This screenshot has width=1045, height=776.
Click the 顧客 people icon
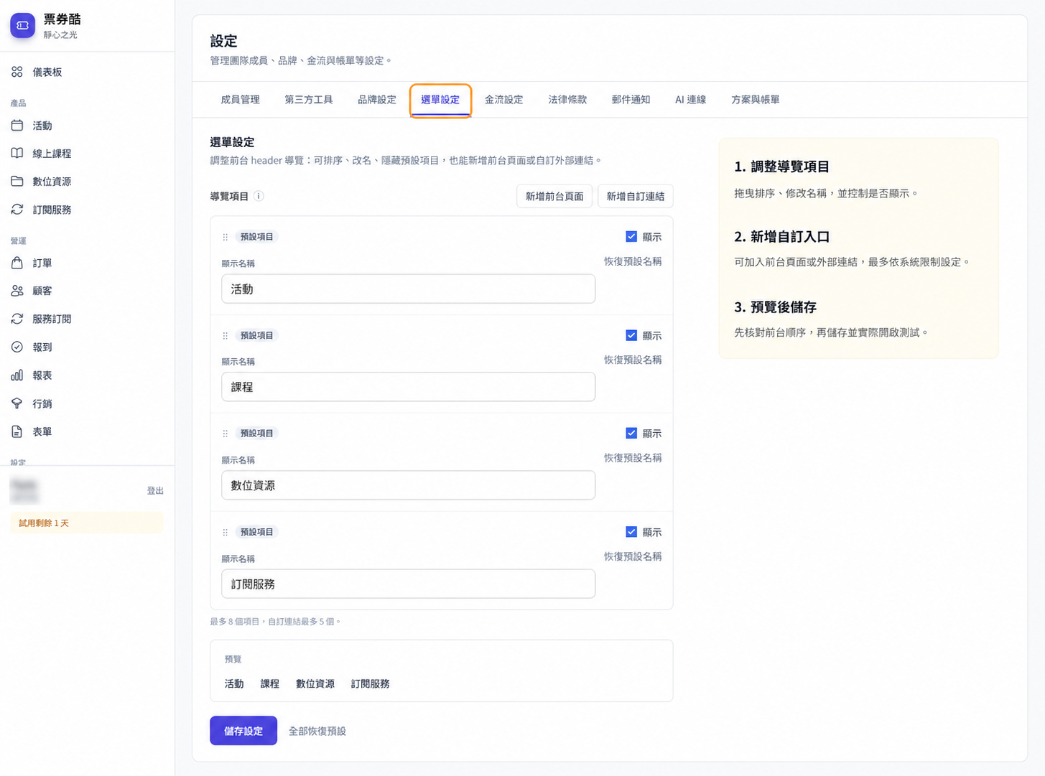17,291
